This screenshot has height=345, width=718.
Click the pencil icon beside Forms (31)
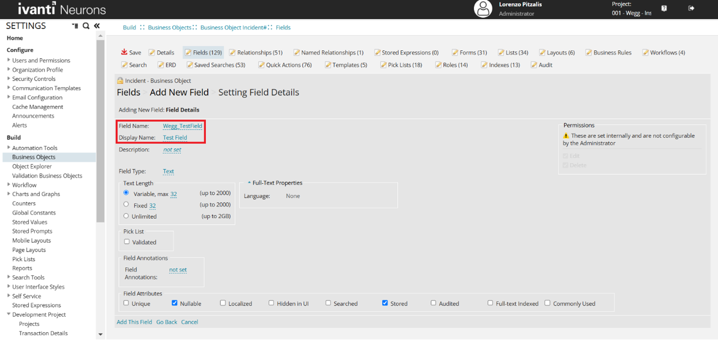[455, 52]
